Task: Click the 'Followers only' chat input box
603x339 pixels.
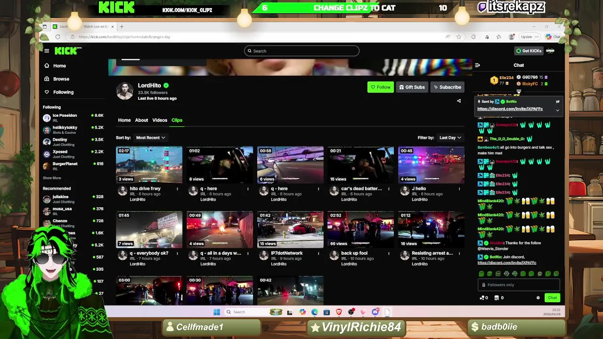Action: click(519, 285)
